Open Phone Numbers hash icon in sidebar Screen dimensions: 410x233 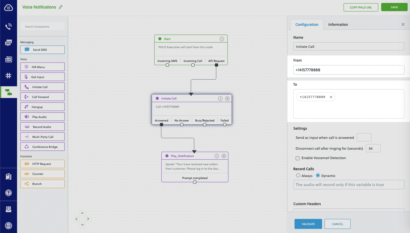(x=9, y=75)
